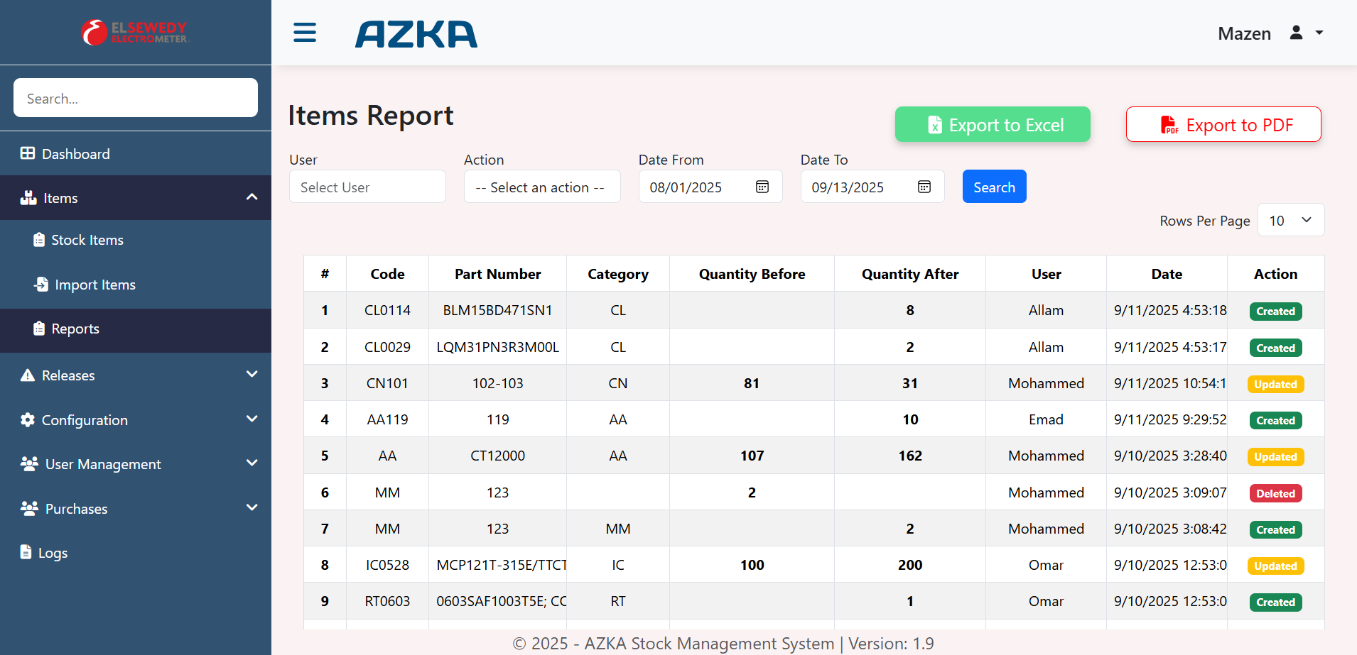Click the AZKA logo
The width and height of the screenshot is (1357, 655).
pyautogui.click(x=416, y=34)
